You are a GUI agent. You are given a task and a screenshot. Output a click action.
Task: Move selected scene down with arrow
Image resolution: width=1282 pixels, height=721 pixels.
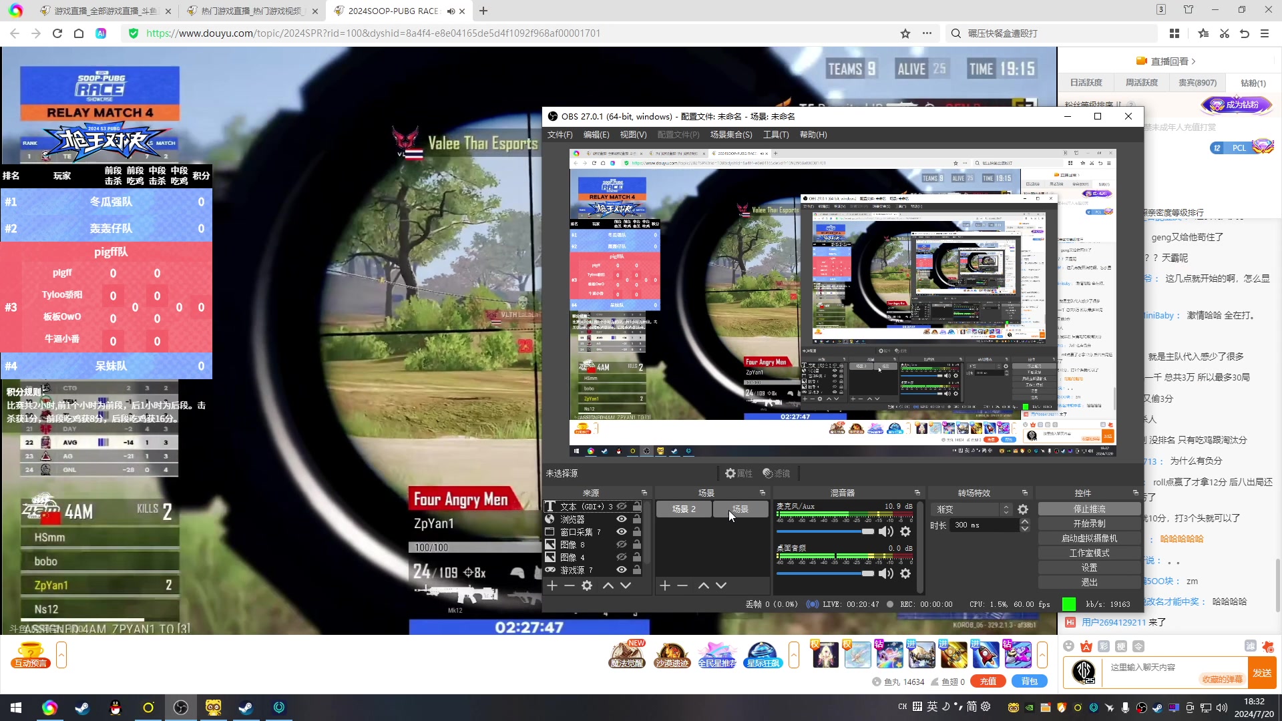pos(721,585)
